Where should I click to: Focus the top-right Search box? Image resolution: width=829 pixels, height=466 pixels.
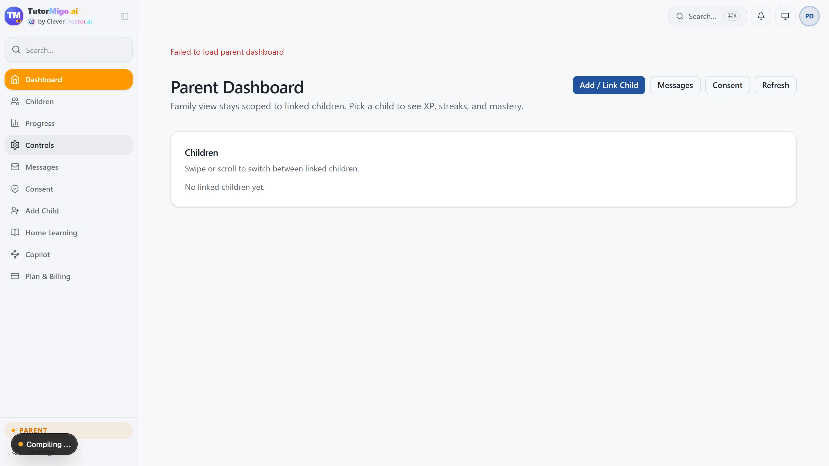(x=707, y=16)
